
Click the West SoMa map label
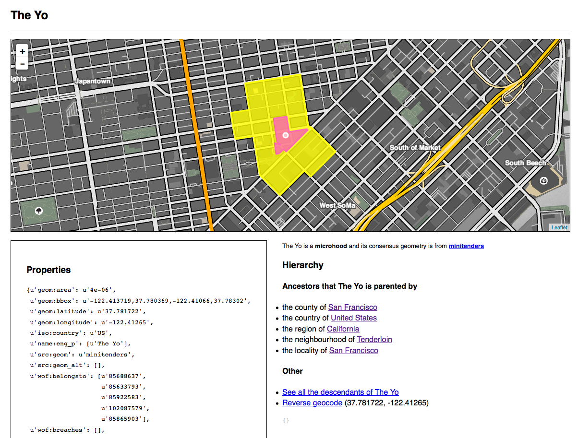[337, 205]
